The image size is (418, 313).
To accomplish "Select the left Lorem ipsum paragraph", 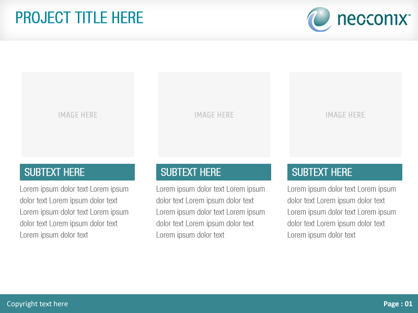I will pyautogui.click(x=74, y=212).
